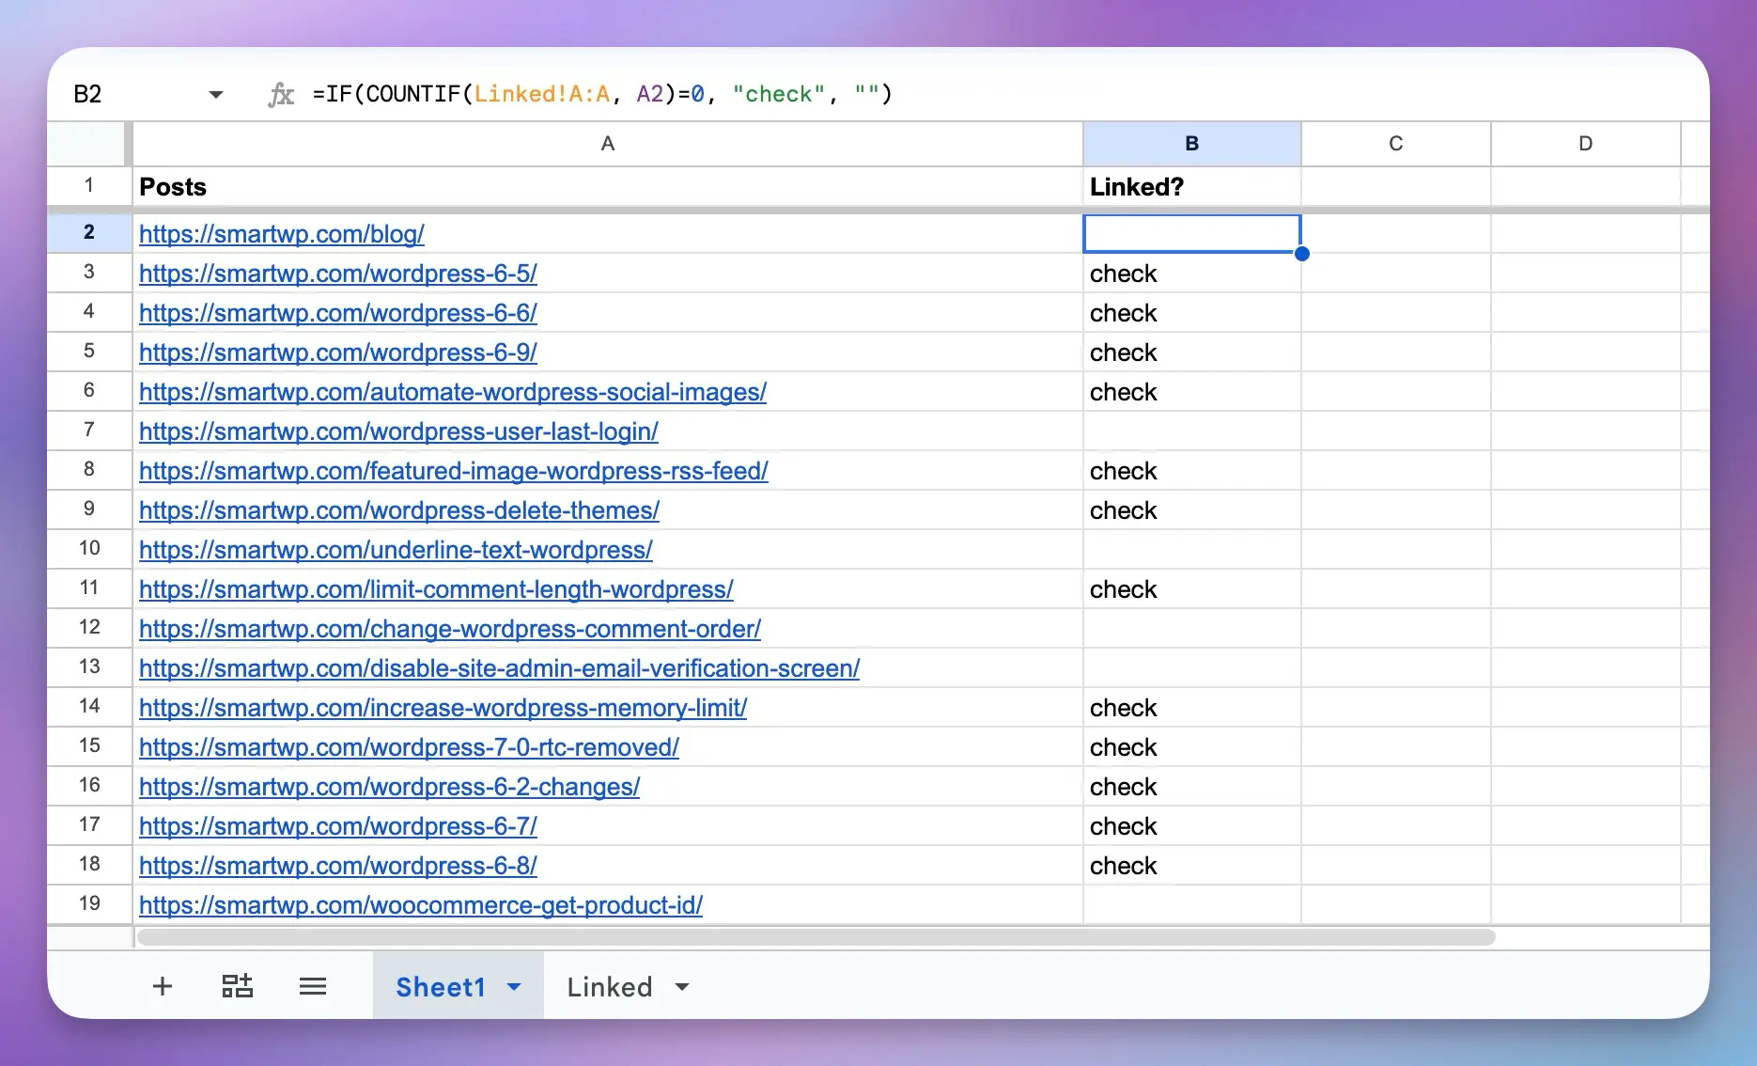Add a new sheet with plus icon
The image size is (1757, 1066).
(163, 986)
